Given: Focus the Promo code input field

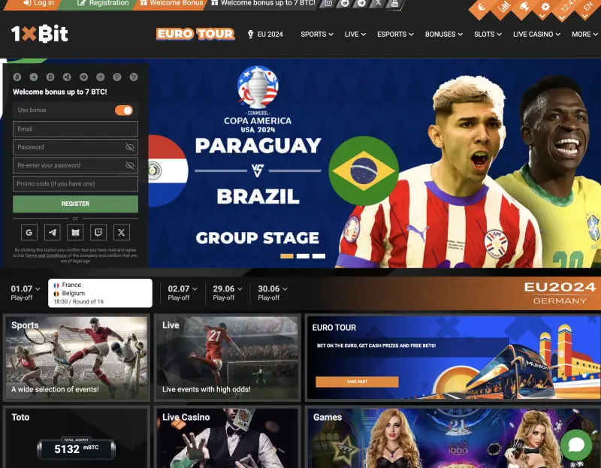Looking at the screenshot, I should 75,184.
